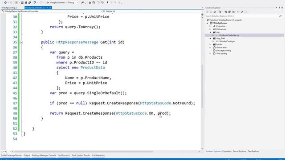The image size is (285, 160).
Task: Select the Solution 'WebApiDemo' node
Action: coord(226,20)
